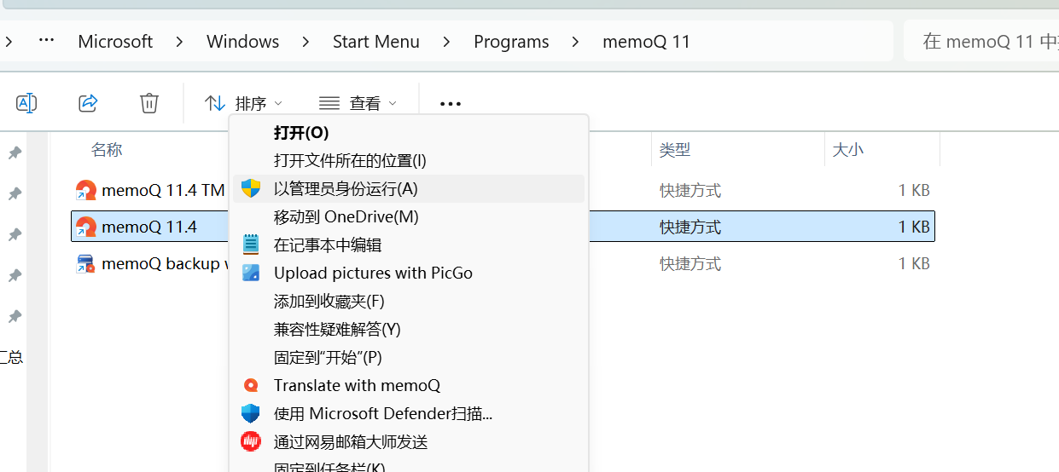Expand chevron after Windows breadcrumb
This screenshot has height=472, width=1059.
306,41
